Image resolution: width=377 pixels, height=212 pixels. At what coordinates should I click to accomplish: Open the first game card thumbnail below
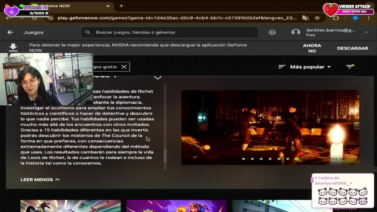pos(71,206)
